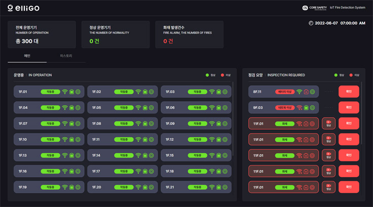Toggle the power icon on device 1F.09
Image resolution: width=373 pixels, height=207 pixels.
tap(225, 123)
